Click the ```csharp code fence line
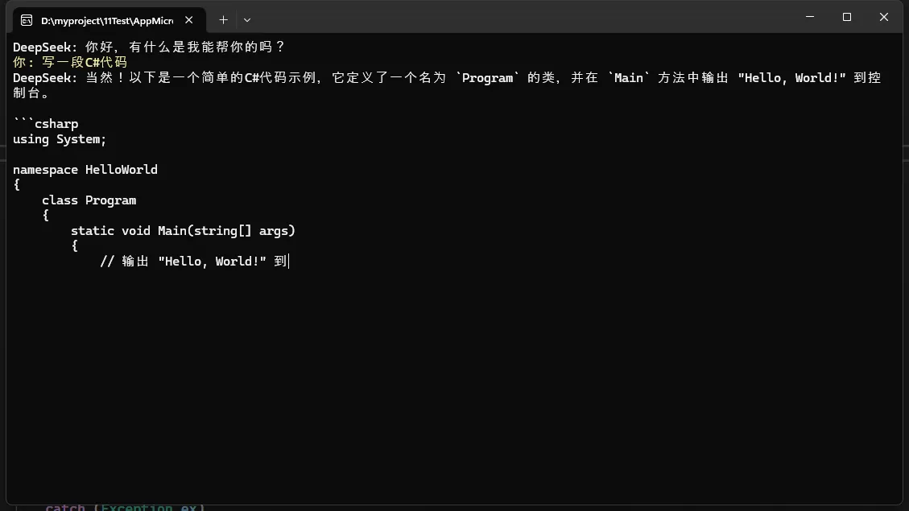Viewport: 909px width, 511px height. click(46, 124)
